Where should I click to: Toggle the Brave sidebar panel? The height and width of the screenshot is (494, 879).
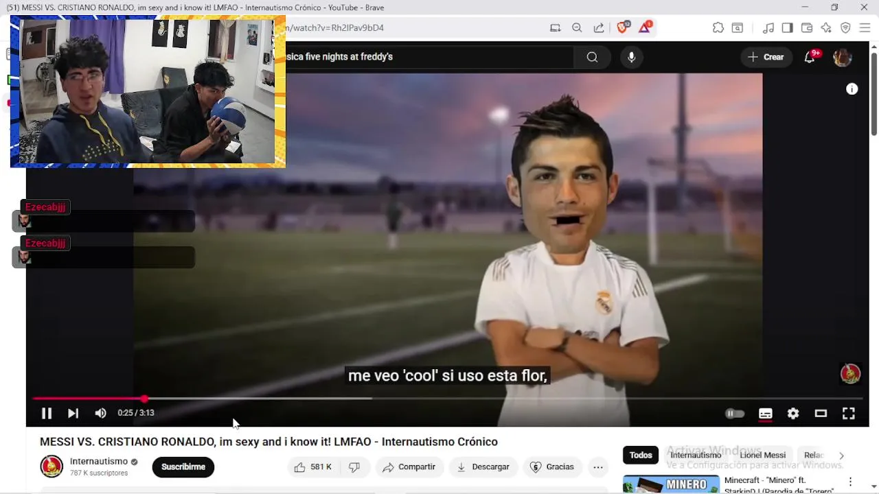click(788, 28)
